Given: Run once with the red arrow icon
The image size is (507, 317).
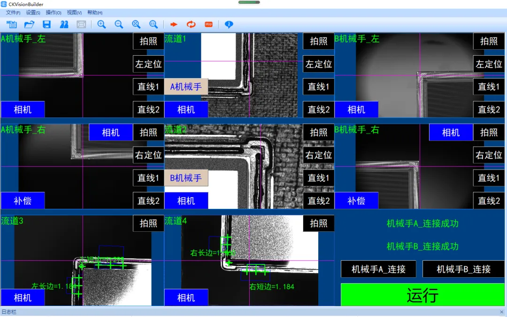Looking at the screenshot, I should [174, 24].
